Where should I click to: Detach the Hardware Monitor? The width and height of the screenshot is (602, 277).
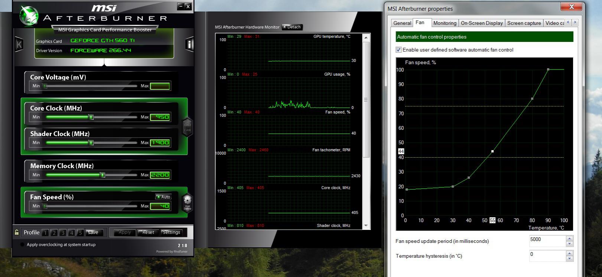pos(292,27)
